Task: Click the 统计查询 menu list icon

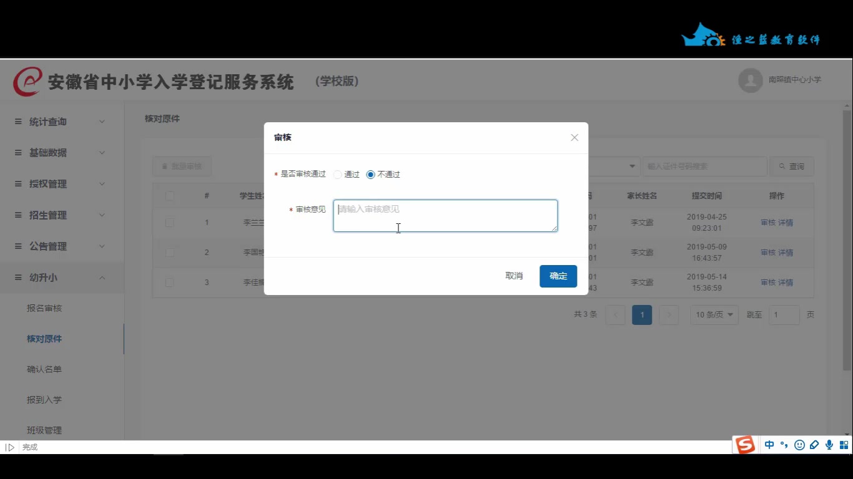Action: click(x=18, y=122)
